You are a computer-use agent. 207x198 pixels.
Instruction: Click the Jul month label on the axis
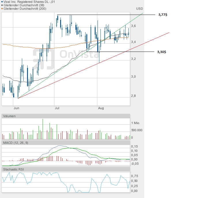coord(57,108)
